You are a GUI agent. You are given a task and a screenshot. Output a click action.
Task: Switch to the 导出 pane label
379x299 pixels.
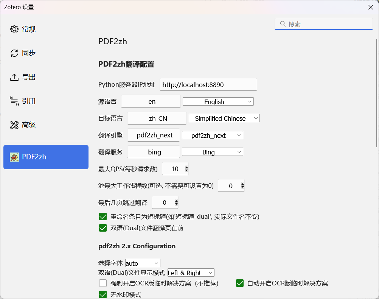click(29, 77)
